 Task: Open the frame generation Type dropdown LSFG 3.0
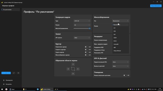click(x=82, y=21)
